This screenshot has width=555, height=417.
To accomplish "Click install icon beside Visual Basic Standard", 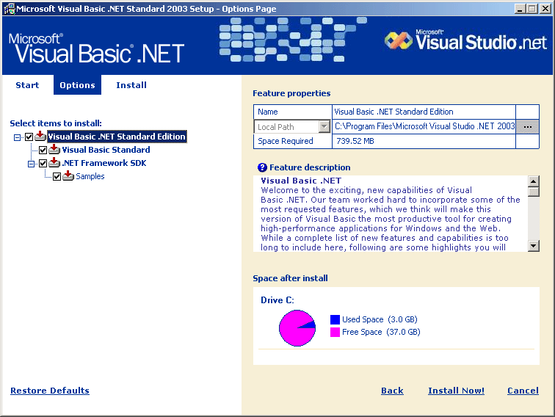I will [x=54, y=149].
